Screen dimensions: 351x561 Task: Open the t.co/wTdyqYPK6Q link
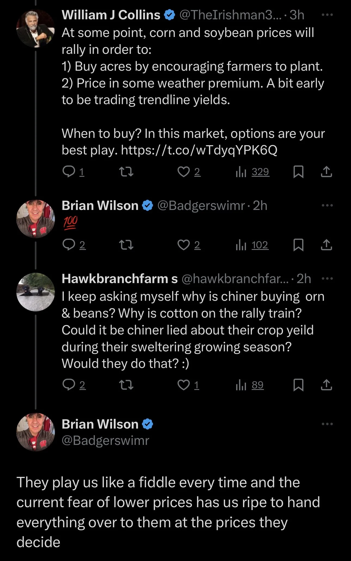[199, 150]
